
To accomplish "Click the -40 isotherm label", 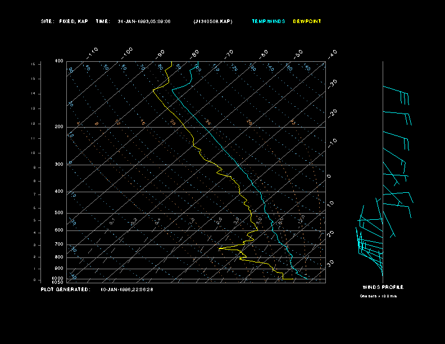I will 333,55.
